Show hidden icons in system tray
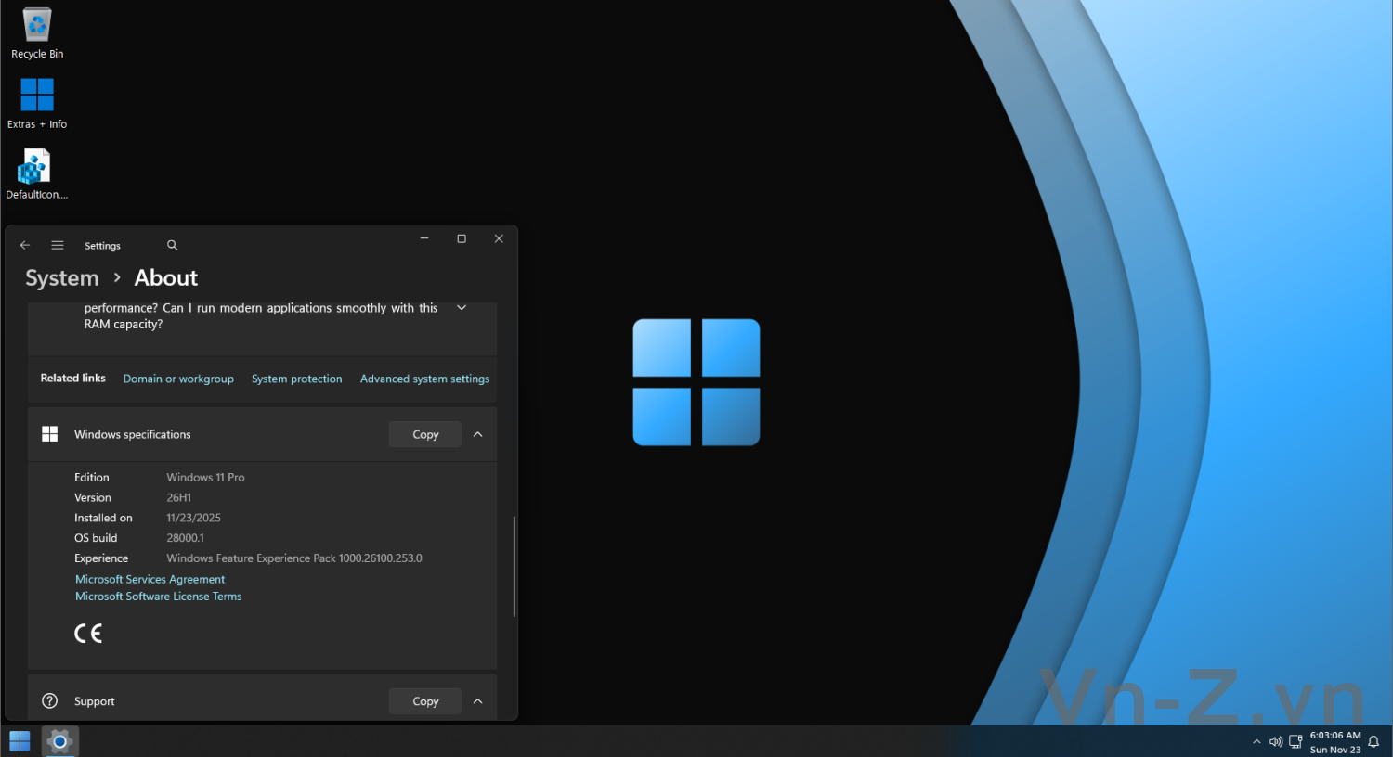The height and width of the screenshot is (757, 1393). coord(1256,741)
